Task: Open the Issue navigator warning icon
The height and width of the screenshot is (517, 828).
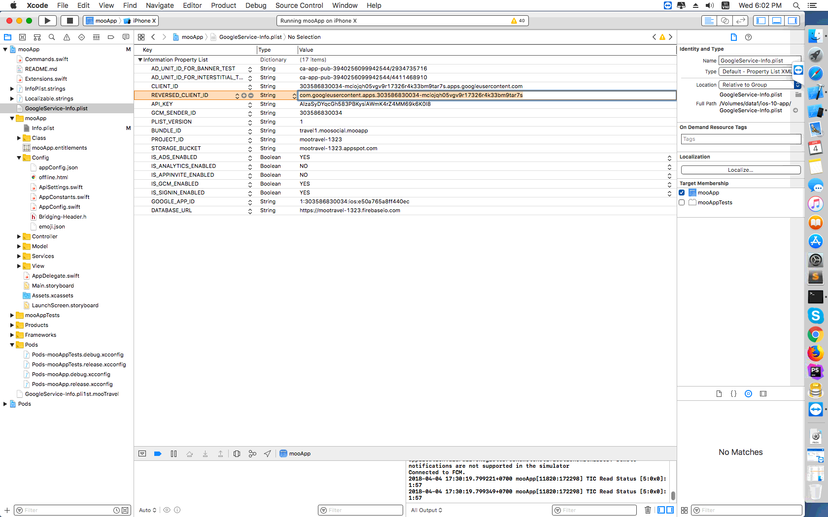Action: click(67, 37)
